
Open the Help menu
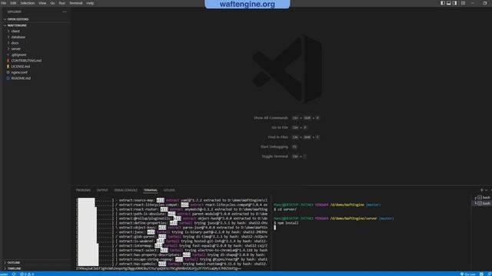90,3
